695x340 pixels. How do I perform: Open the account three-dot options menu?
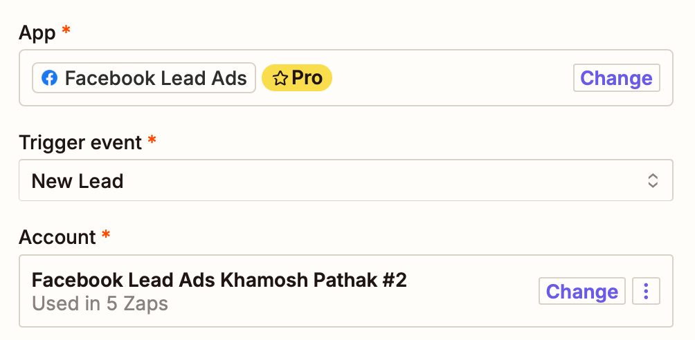pos(646,291)
